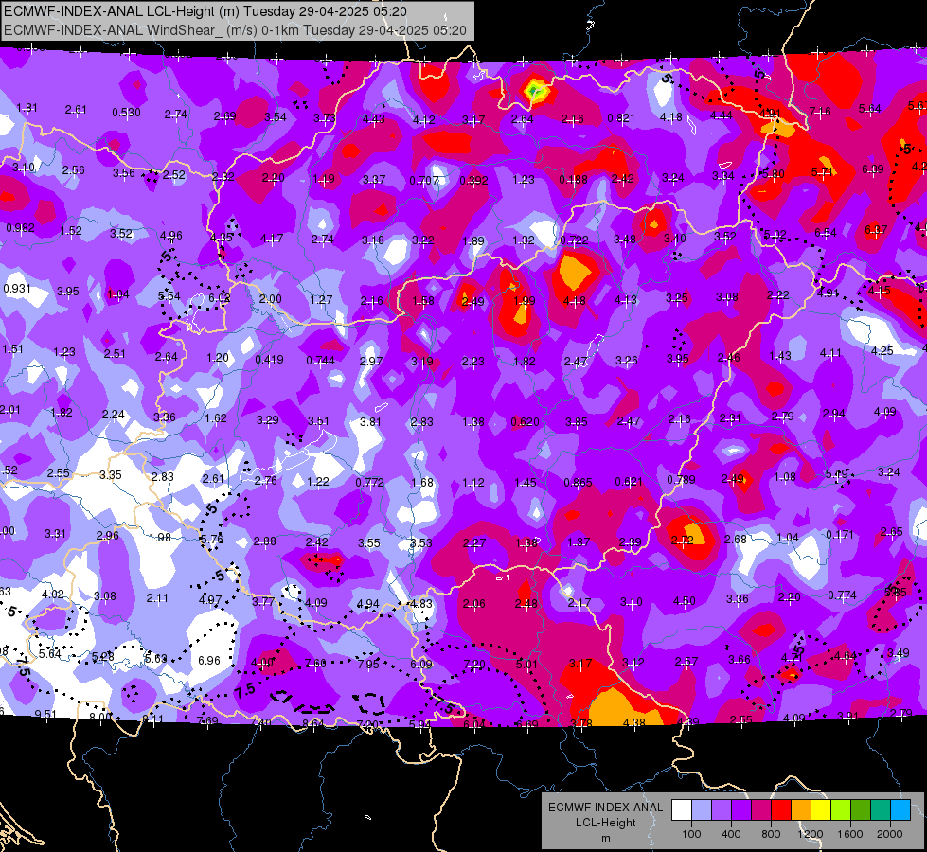Viewport: 927px width, 852px height.
Task: Click the white legend swatch below 100
Action: click(682, 810)
